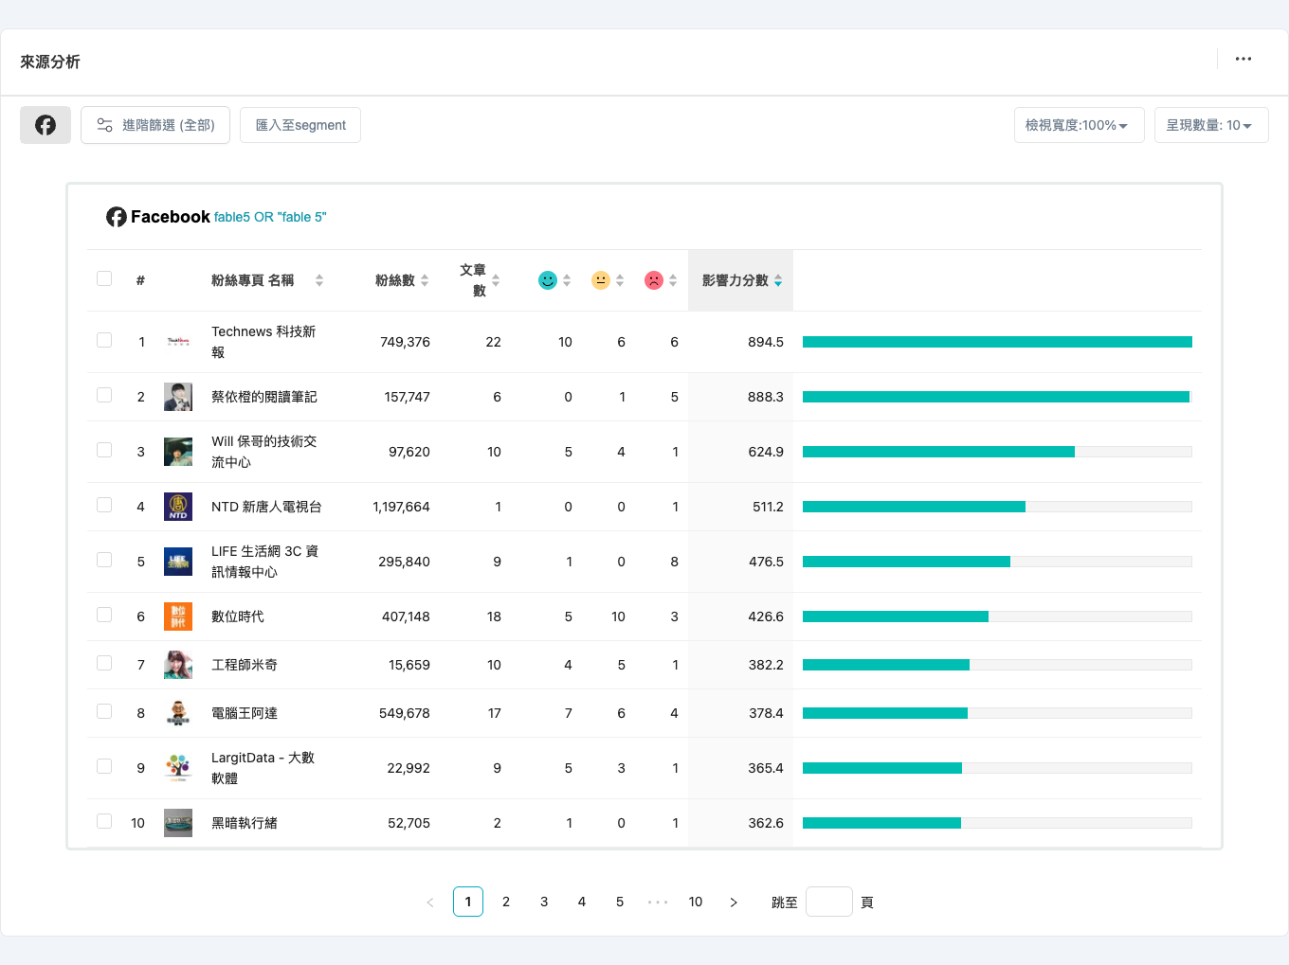
Task: Click the Facebook logo in table header
Action: click(117, 217)
